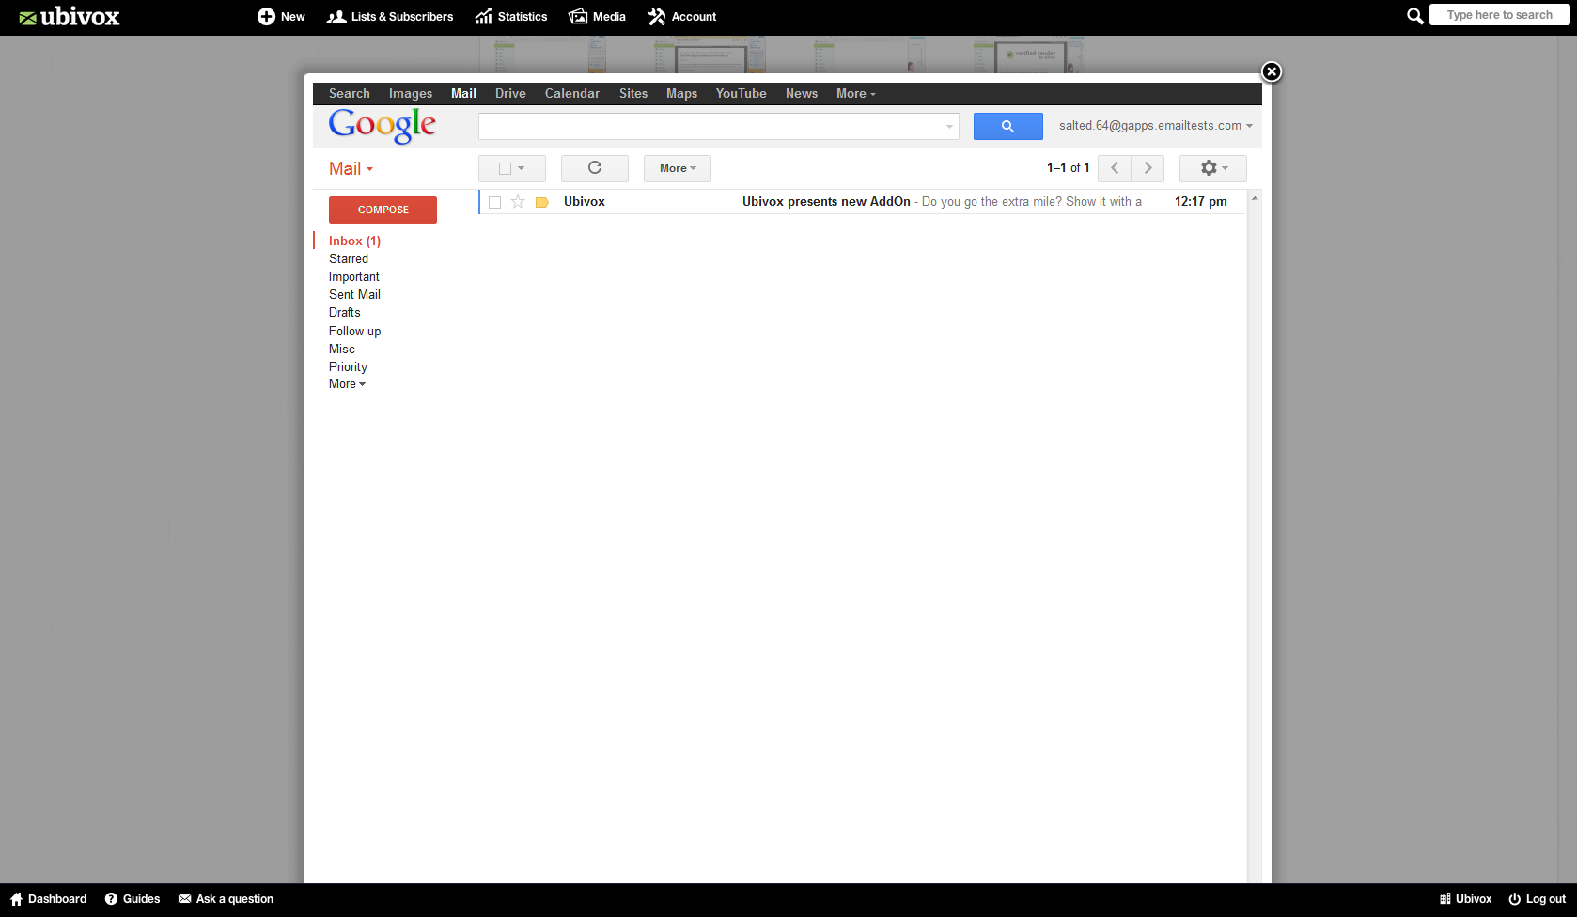The height and width of the screenshot is (917, 1577).
Task: Click the Google logo
Action: (383, 125)
